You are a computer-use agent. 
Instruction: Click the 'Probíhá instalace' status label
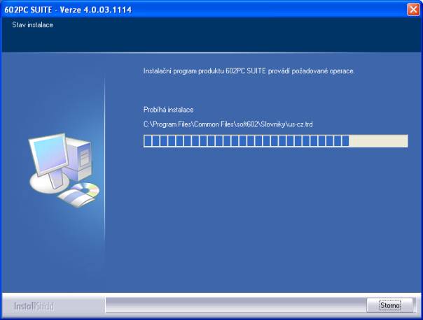[x=168, y=110]
